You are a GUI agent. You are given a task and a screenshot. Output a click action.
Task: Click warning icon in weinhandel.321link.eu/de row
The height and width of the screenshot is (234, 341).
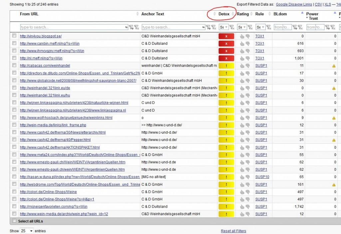pyautogui.click(x=334, y=88)
